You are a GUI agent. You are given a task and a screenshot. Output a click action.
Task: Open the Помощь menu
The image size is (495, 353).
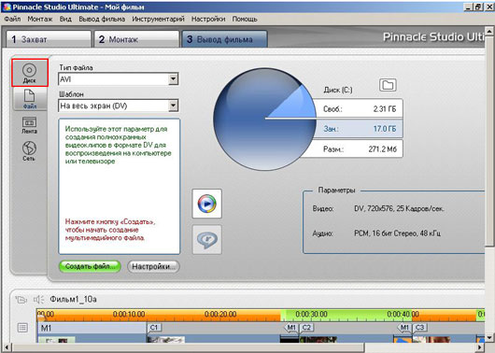point(245,19)
